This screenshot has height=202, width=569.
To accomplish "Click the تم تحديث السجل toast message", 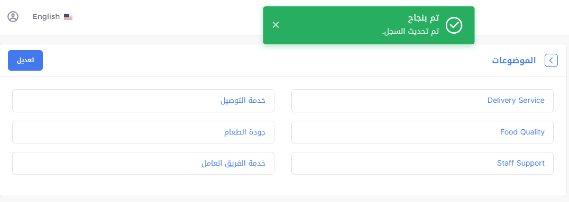I will 410,32.
